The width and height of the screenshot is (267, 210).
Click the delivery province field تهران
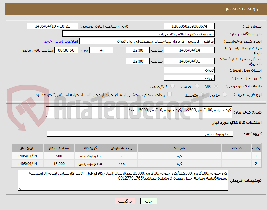pyautogui.click(x=189, y=70)
